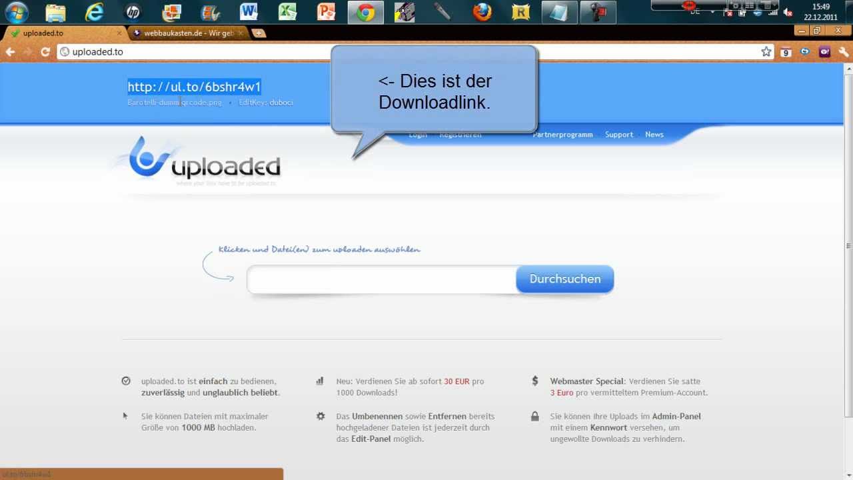
Task: Open the extension showing number 9
Action: (x=786, y=52)
